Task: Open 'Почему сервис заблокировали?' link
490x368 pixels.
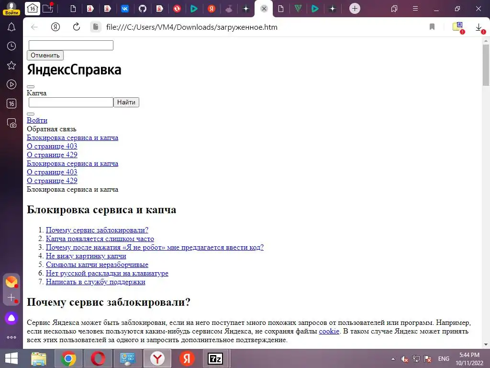Action: tap(97, 230)
